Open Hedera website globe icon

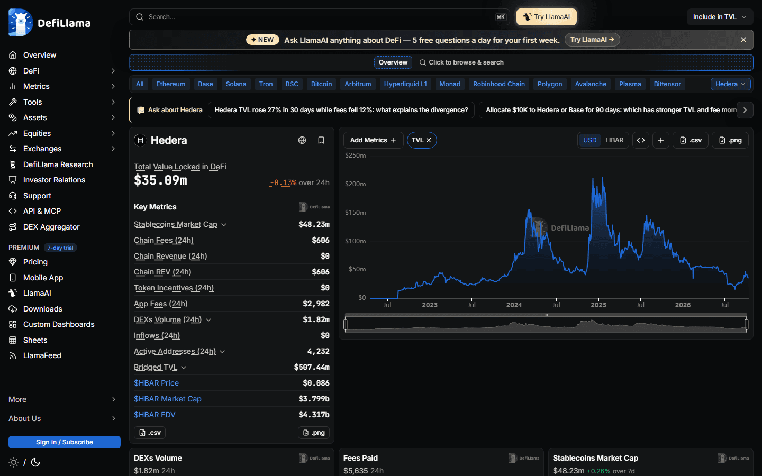pyautogui.click(x=302, y=140)
